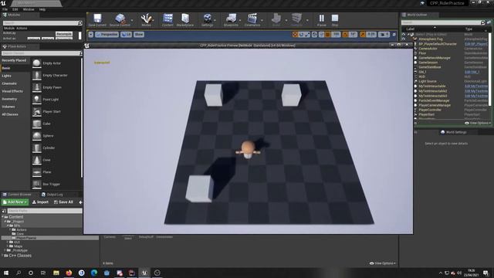This screenshot has height=278, width=494.
Task: Select the scale gizmo mode in viewport toolbar
Action: click(307, 34)
